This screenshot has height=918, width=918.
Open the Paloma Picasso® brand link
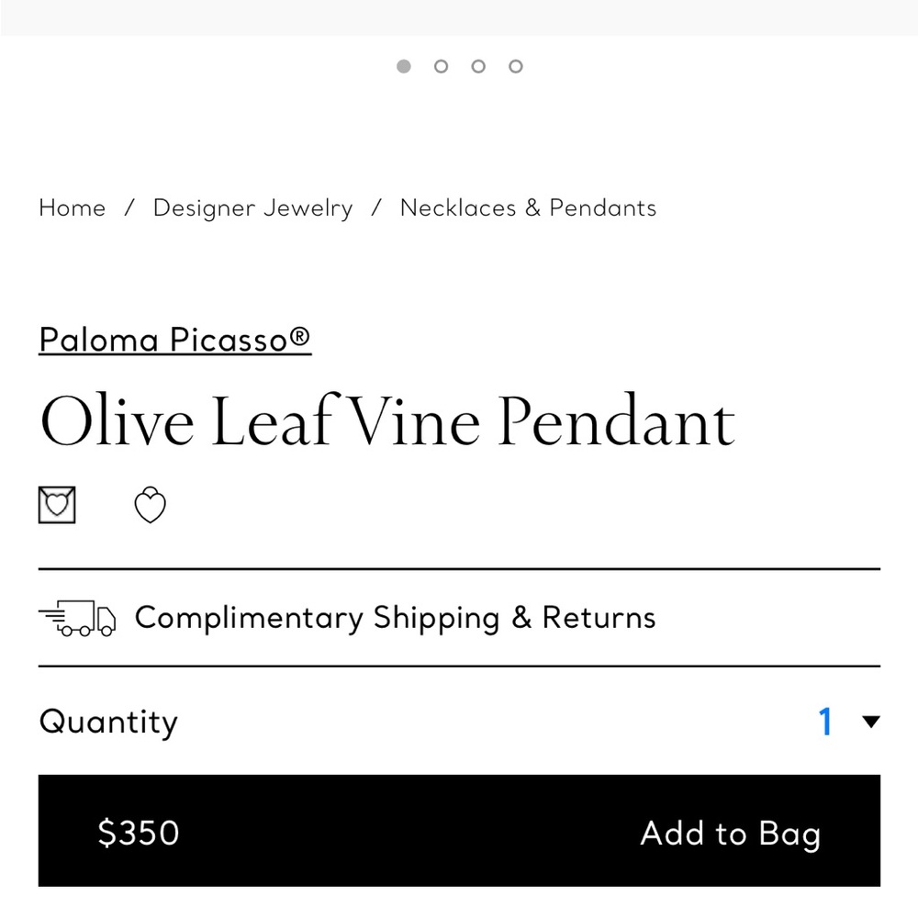[x=174, y=339]
